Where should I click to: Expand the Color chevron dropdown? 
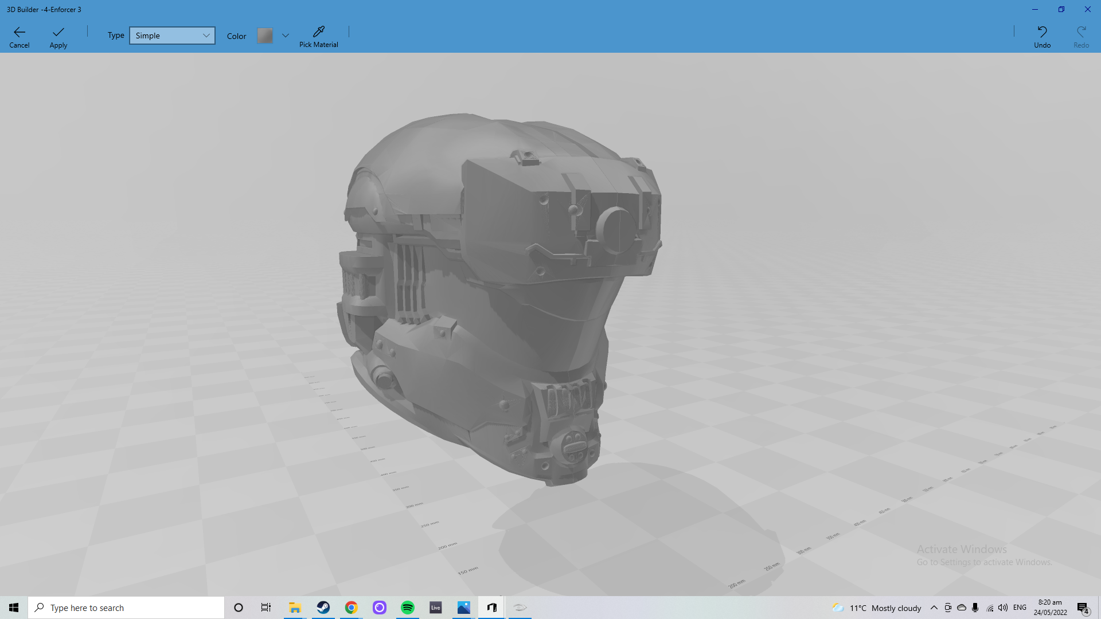(286, 36)
